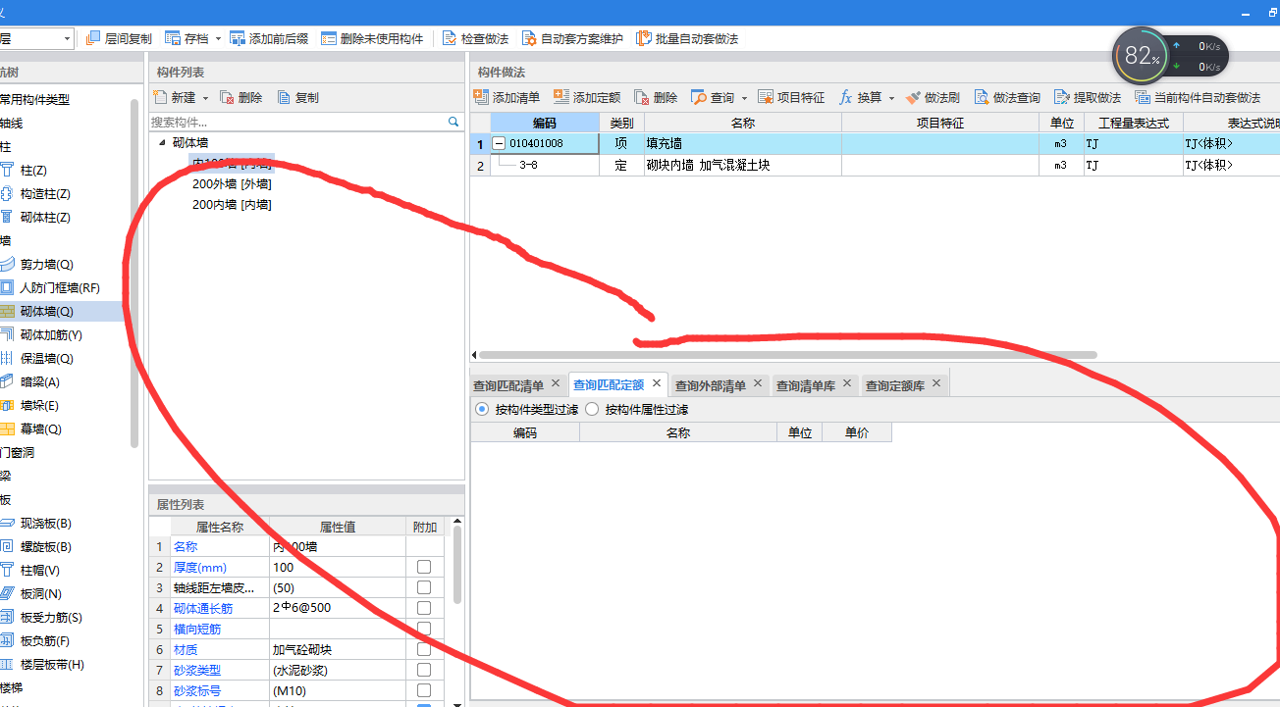Open the 存档 toolbar button
The height and width of the screenshot is (707, 1280).
pos(187,38)
